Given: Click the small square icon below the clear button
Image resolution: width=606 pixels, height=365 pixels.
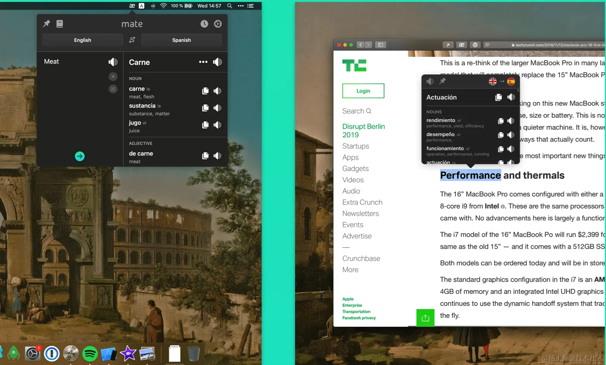Looking at the screenshot, I should point(113,89).
